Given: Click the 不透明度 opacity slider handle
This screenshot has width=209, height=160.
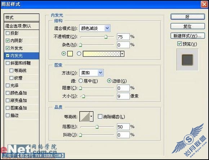Looking at the screenshot, I should point(106,37).
